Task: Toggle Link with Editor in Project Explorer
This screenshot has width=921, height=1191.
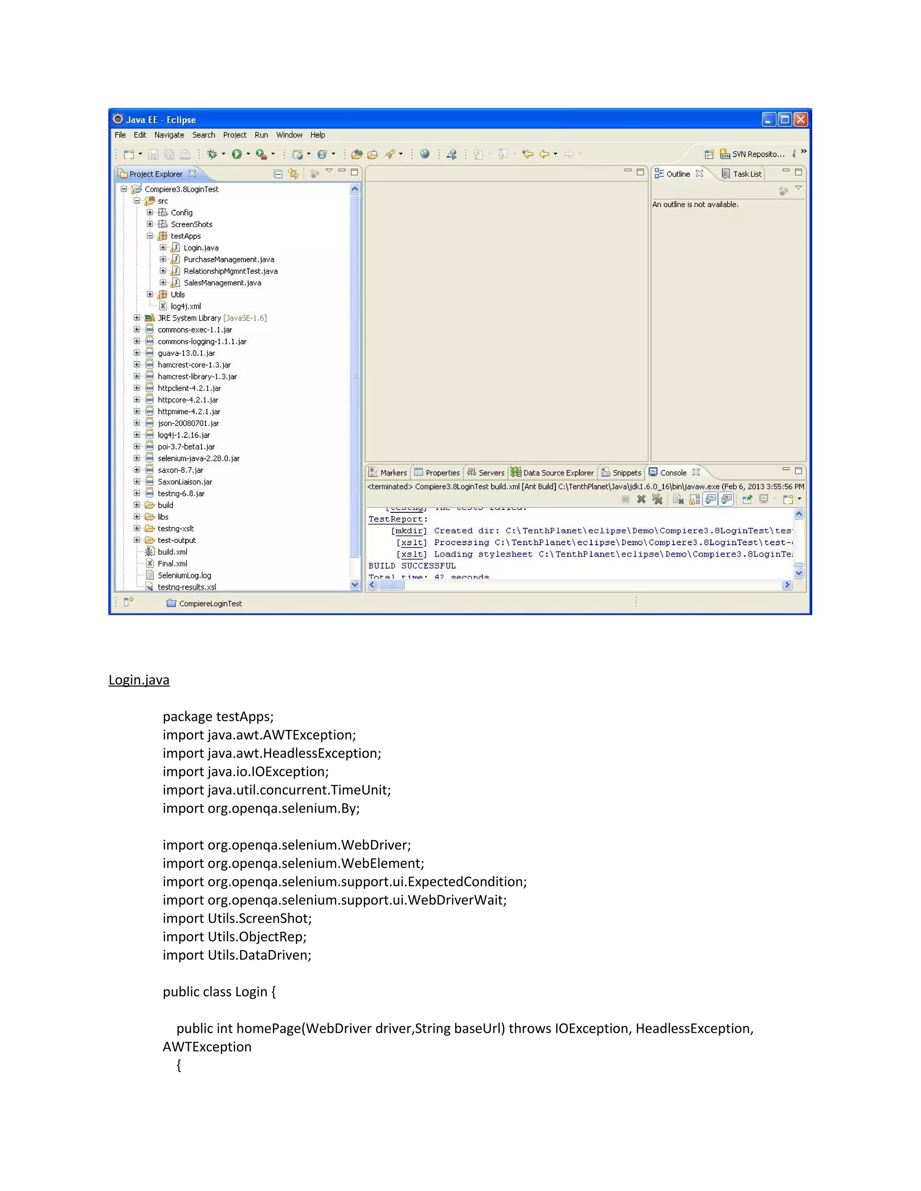Action: click(x=294, y=174)
